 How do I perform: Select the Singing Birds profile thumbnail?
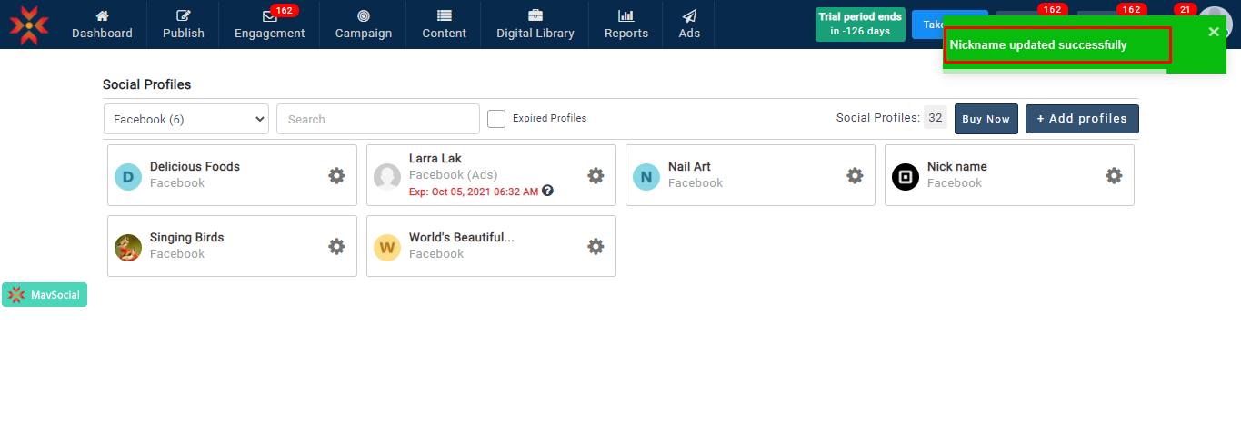click(128, 247)
